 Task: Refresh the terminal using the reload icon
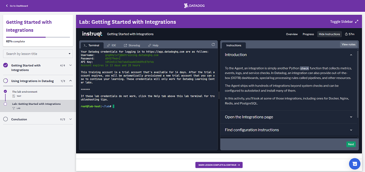pos(213,44)
